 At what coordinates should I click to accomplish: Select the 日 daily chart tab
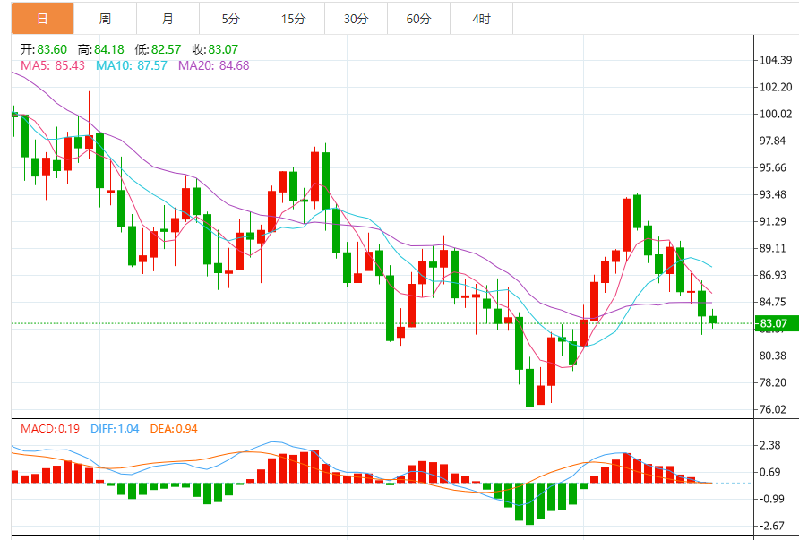43,18
